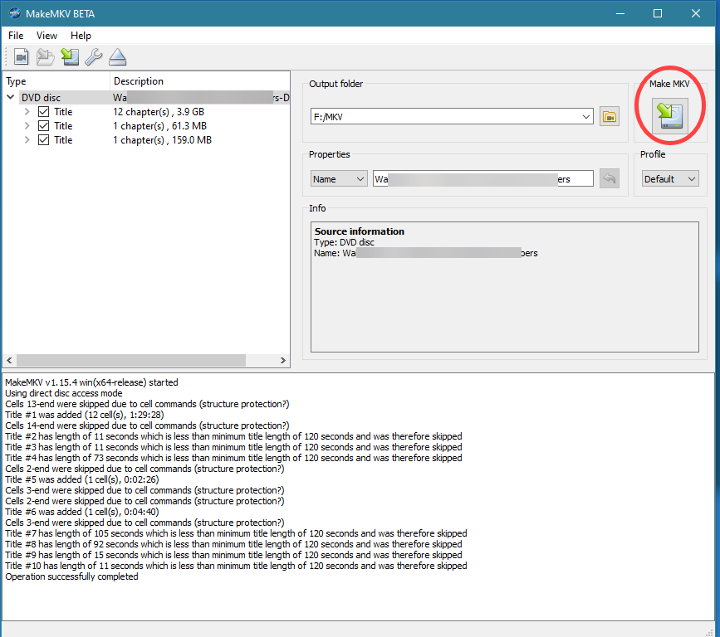Select '1 chapter(s) , 61.3 MB' description
The image size is (720, 637).
tap(159, 125)
